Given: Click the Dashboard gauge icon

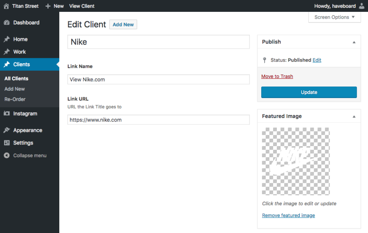Looking at the screenshot, I should coord(7,23).
